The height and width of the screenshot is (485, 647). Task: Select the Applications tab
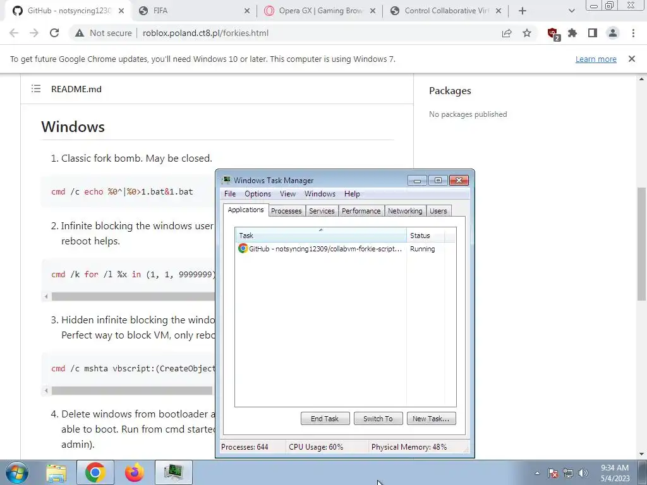(x=246, y=210)
